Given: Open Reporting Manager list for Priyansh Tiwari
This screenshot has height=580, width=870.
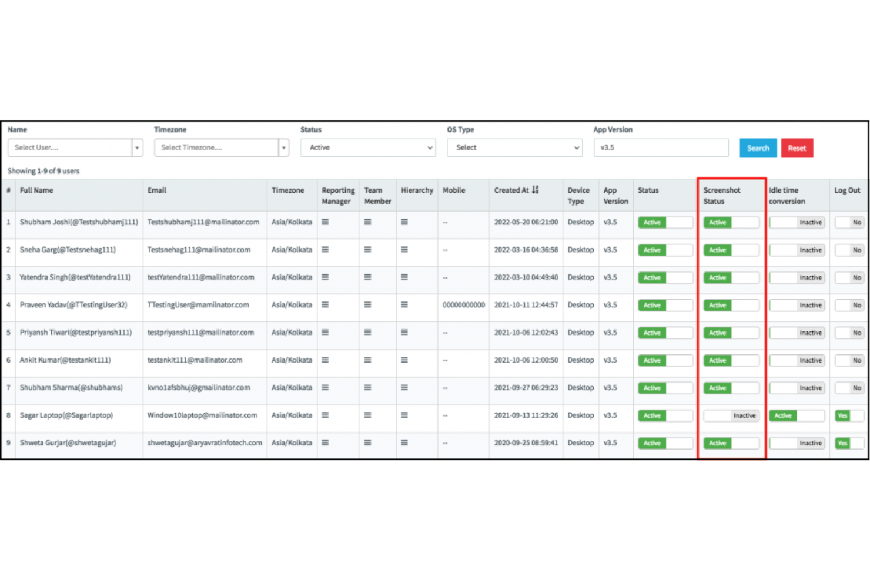Looking at the screenshot, I should click(x=325, y=333).
